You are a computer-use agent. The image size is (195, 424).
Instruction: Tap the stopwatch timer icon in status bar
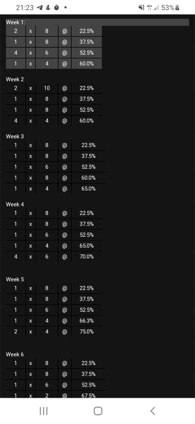56,8
